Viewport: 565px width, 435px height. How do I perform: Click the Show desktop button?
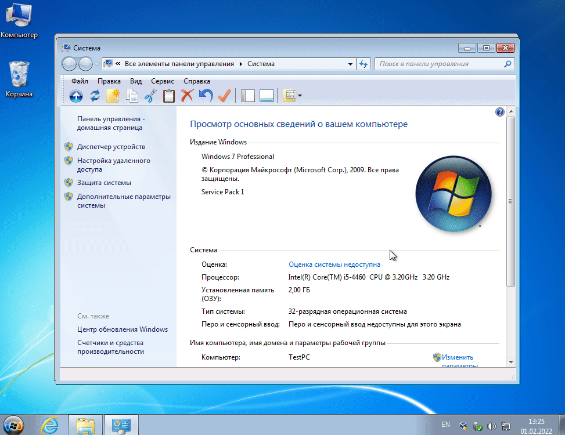(x=562, y=425)
